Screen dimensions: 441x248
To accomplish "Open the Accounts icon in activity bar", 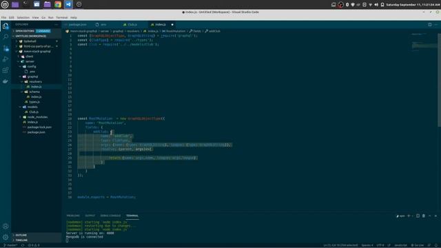I will (6, 227).
